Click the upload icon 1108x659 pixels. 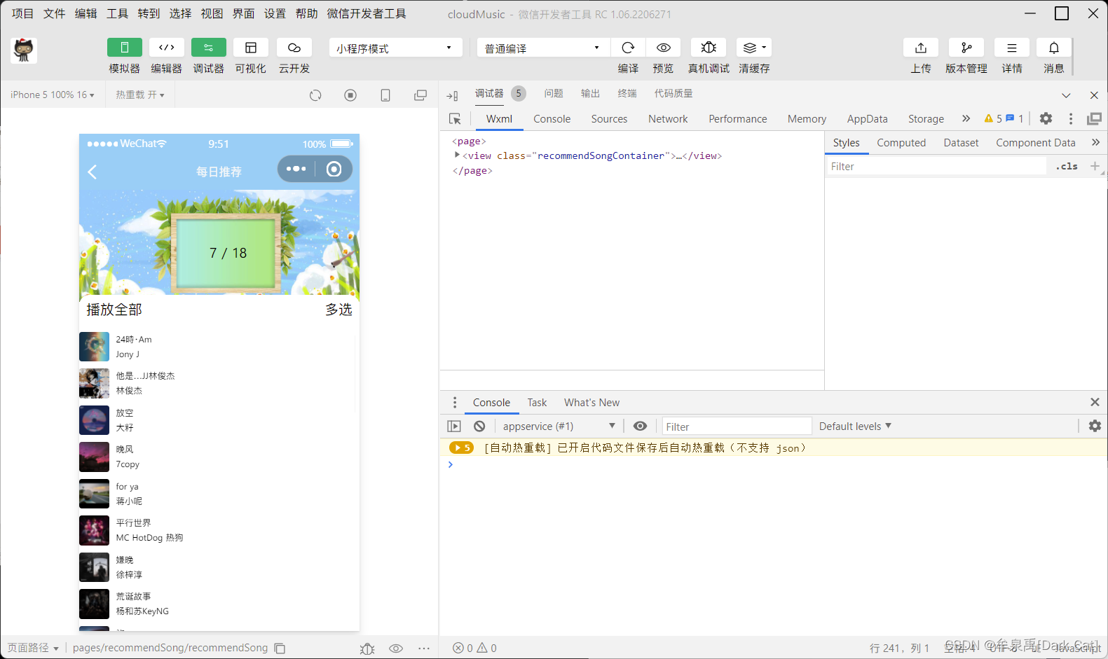coord(921,48)
